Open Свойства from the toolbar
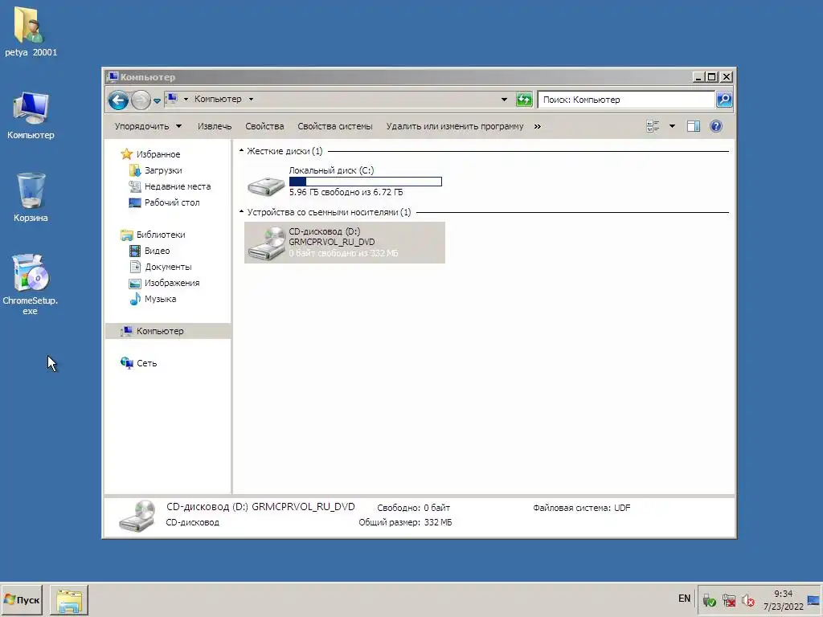The width and height of the screenshot is (823, 617). 264,126
